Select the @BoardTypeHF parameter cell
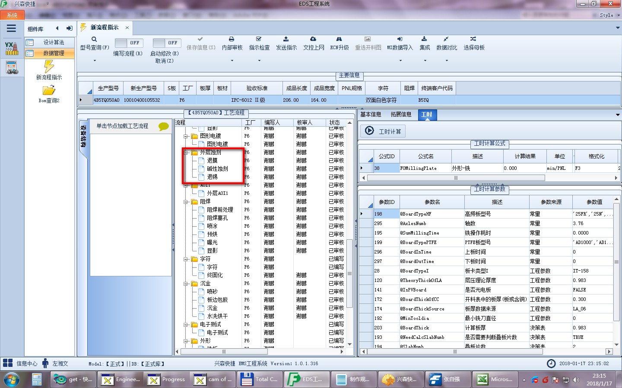The height and width of the screenshot is (388, 622). (432, 214)
